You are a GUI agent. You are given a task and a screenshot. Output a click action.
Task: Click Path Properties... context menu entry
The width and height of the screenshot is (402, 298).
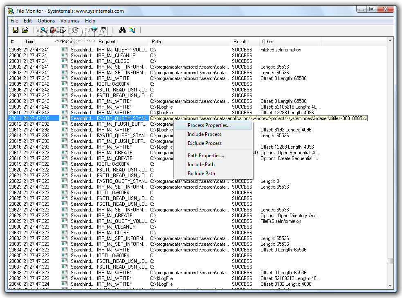(x=206, y=156)
